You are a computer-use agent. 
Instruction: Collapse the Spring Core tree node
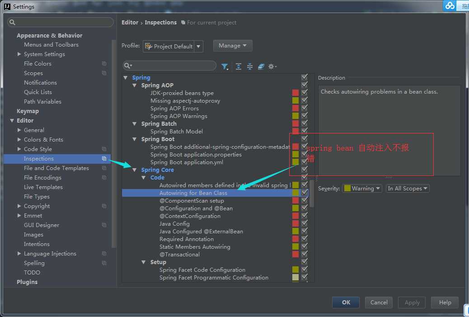click(135, 170)
